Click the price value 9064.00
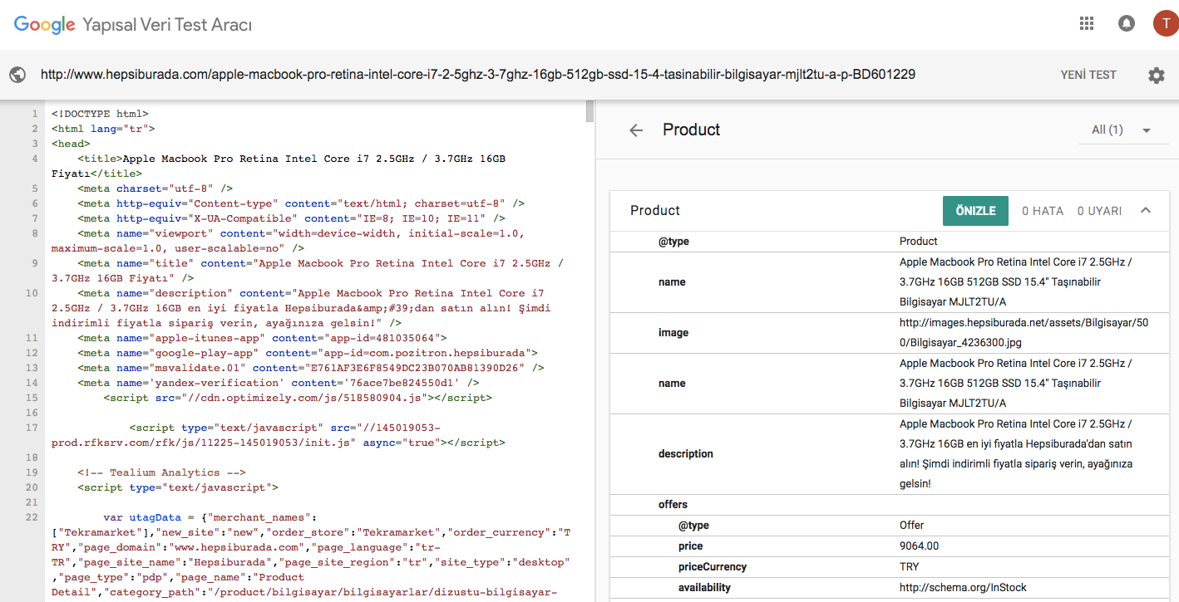This screenshot has height=602, width=1179. point(919,546)
